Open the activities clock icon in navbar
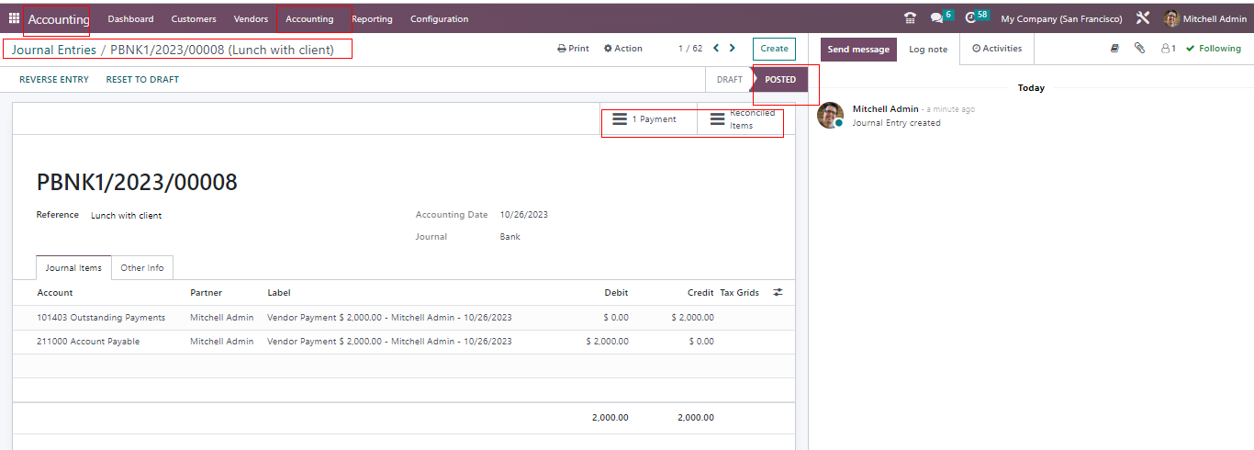Image resolution: width=1254 pixels, height=450 pixels. tap(970, 18)
